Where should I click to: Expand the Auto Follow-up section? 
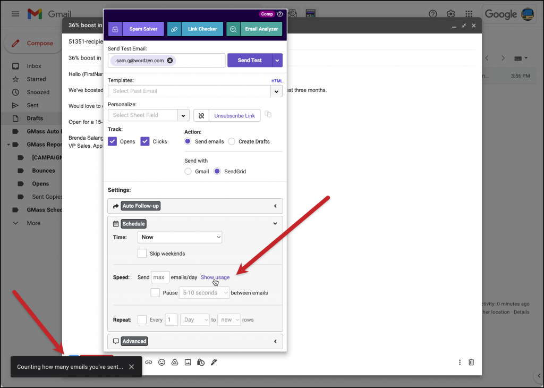(275, 206)
